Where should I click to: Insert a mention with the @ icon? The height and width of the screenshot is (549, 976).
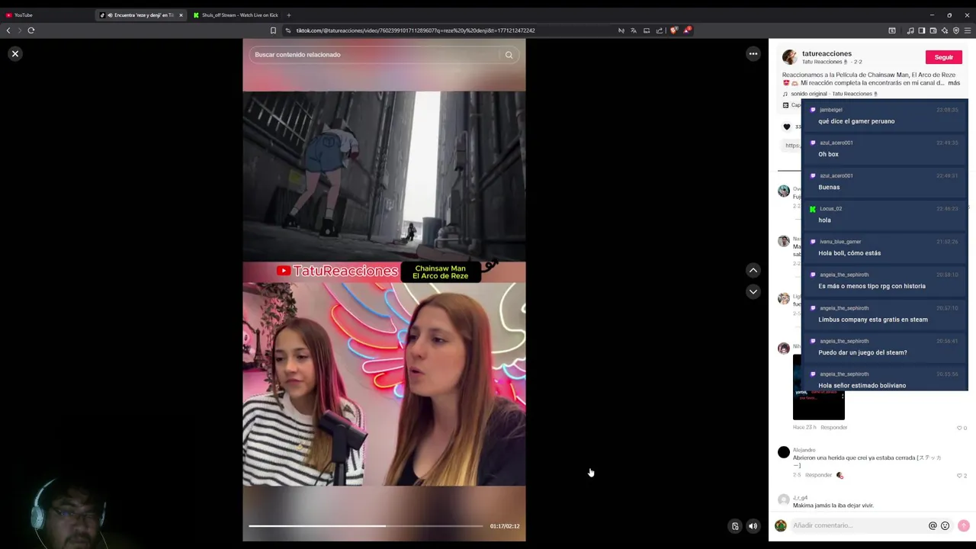point(932,525)
